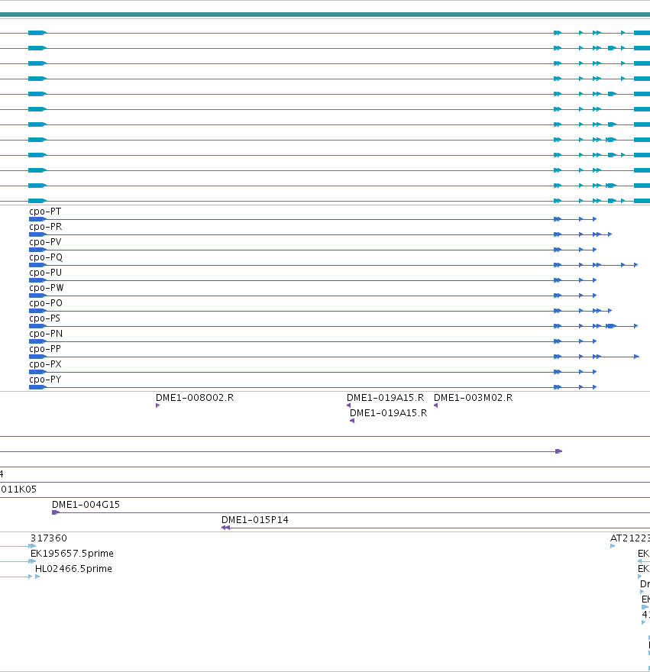Click the 317360 EST label
Screen dimensions: 650x672
[49, 538]
